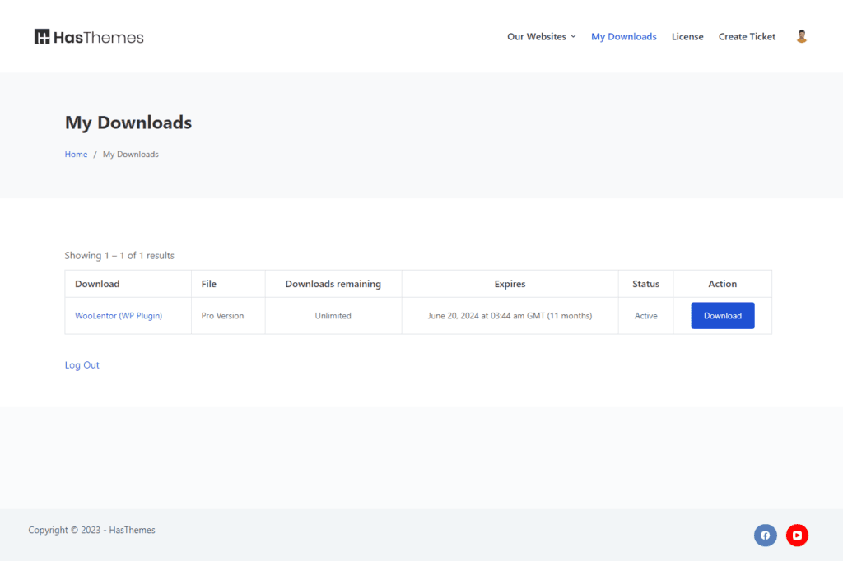Select the Active status cell
Viewport: 843px width, 561px height.
[x=645, y=316]
